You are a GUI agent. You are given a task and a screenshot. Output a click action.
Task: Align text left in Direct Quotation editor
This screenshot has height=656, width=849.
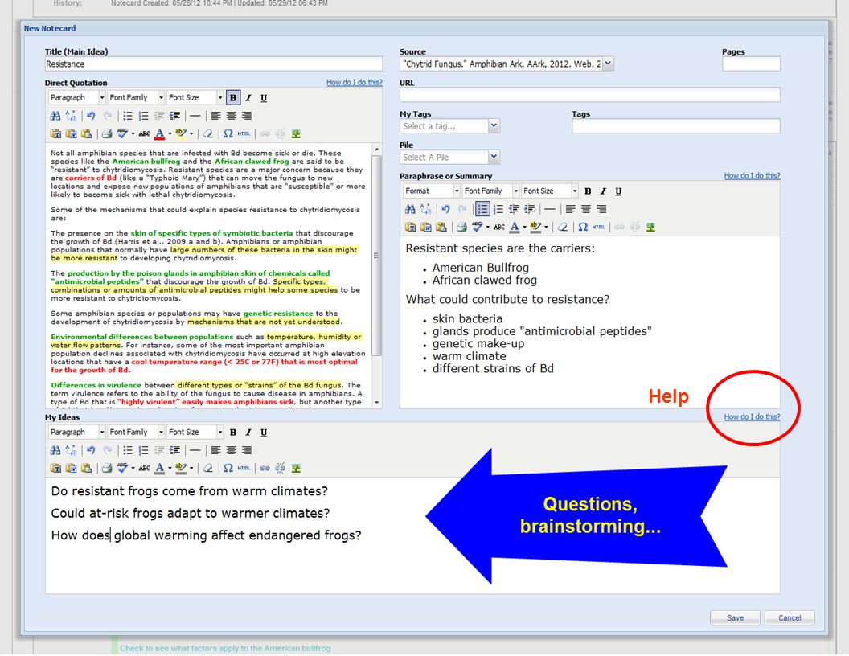(x=215, y=116)
